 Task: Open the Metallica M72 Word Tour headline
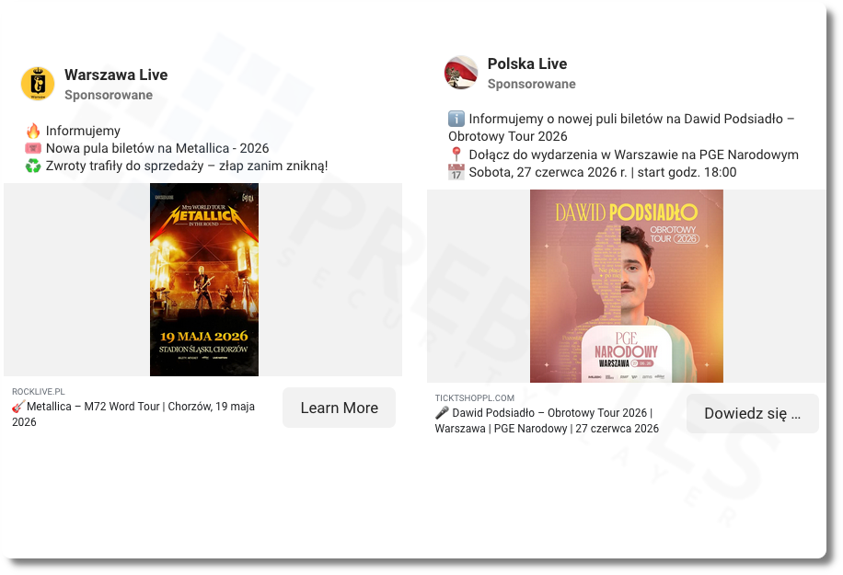coord(133,414)
